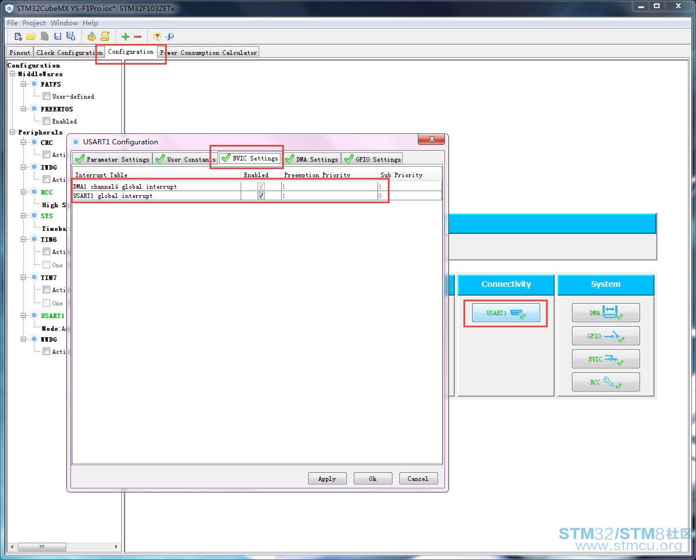Collapse the FREERTOS tree node
Image resolution: width=696 pixels, height=560 pixels.
coord(24,109)
